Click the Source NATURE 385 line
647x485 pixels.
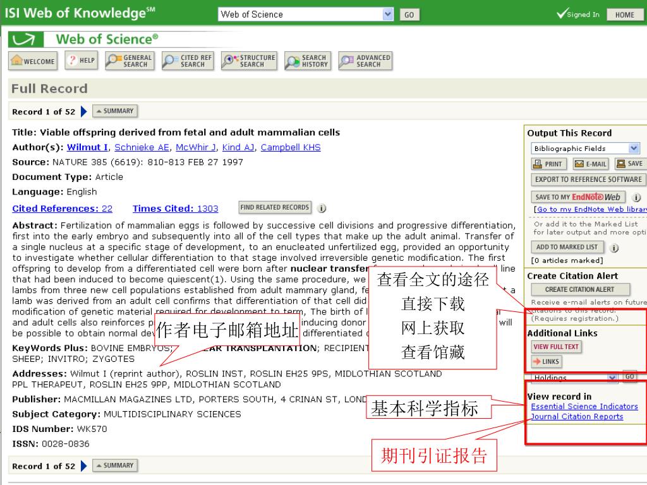128,162
